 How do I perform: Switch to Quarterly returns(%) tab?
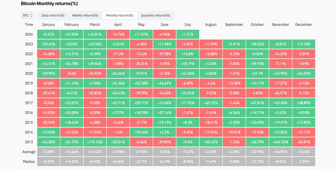click(155, 15)
